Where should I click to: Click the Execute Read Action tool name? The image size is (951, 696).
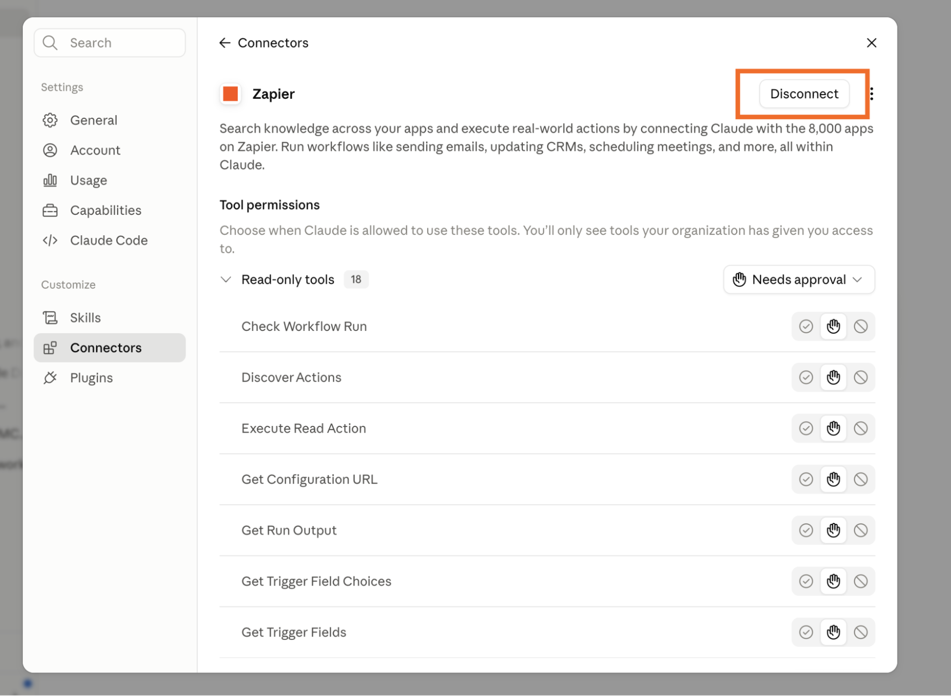[x=304, y=428]
